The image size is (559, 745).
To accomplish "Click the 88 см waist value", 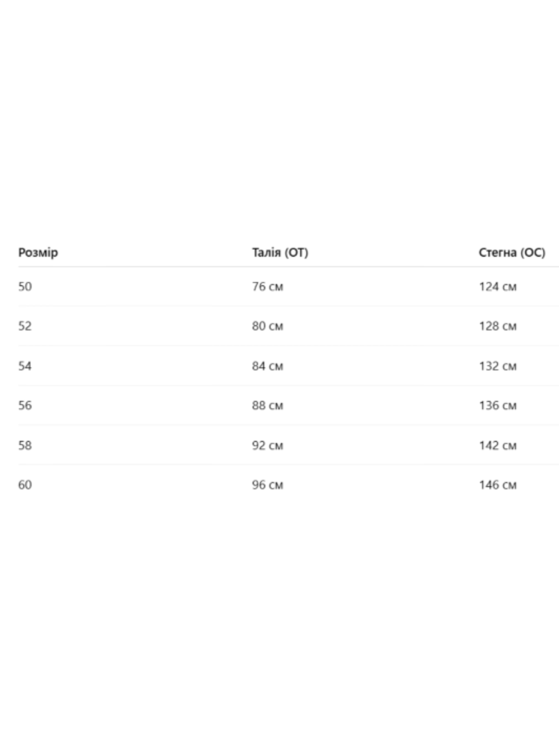I will (267, 405).
